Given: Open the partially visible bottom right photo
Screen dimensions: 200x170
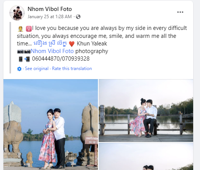Looking at the screenshot, I should tap(146, 156).
